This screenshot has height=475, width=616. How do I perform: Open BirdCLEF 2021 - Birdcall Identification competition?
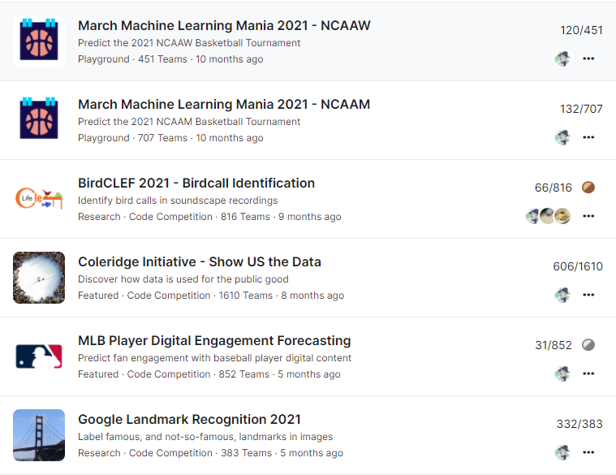point(196,183)
